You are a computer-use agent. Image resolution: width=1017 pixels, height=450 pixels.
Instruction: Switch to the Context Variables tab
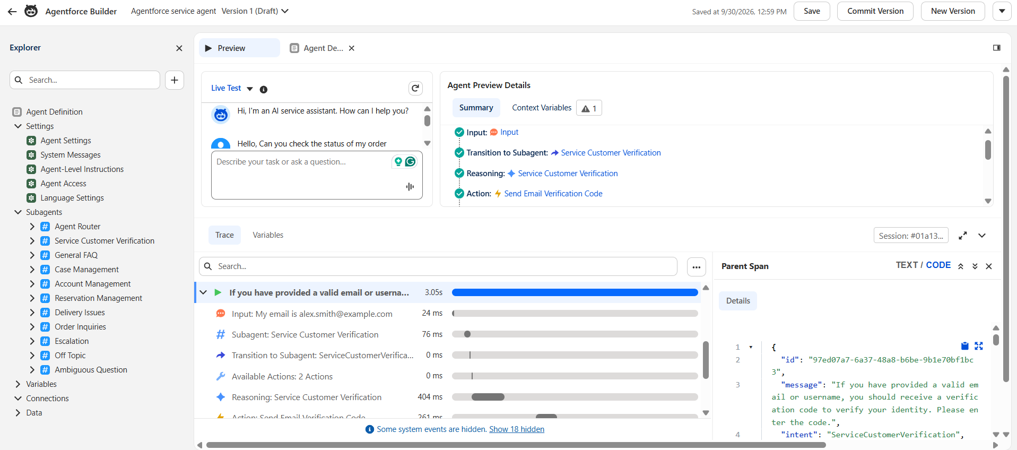tap(542, 108)
